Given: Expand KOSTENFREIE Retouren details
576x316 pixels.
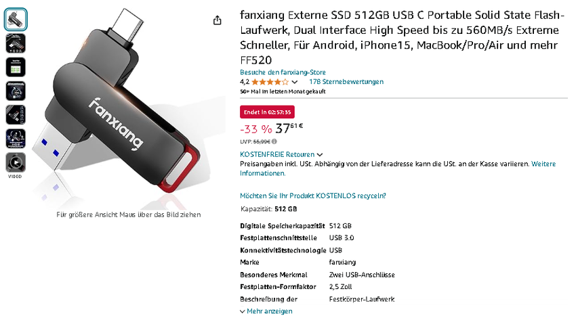Looking at the screenshot, I should pyautogui.click(x=281, y=155).
